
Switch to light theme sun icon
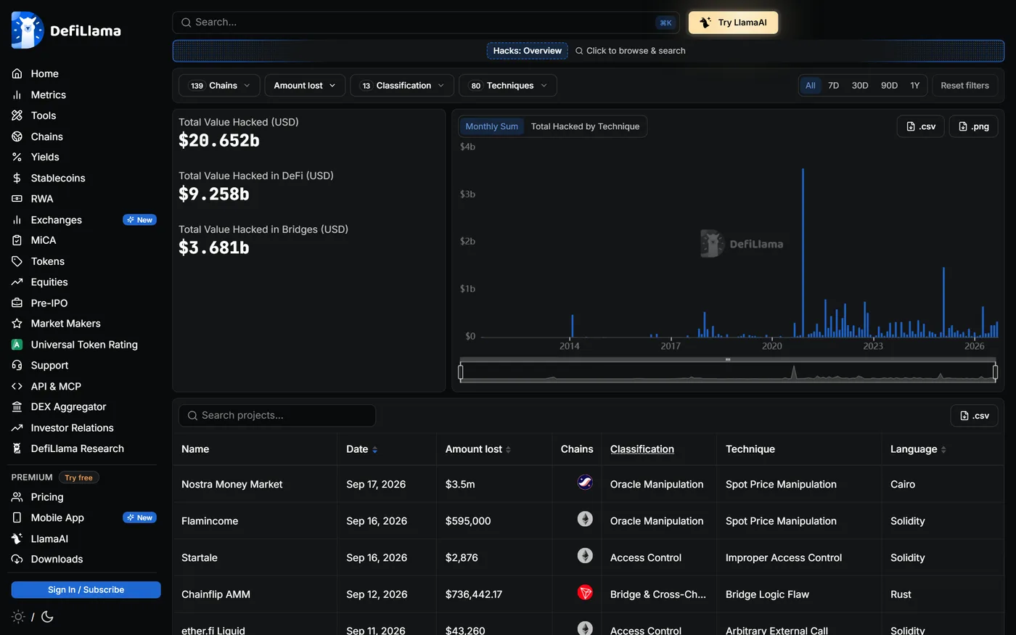(x=18, y=617)
